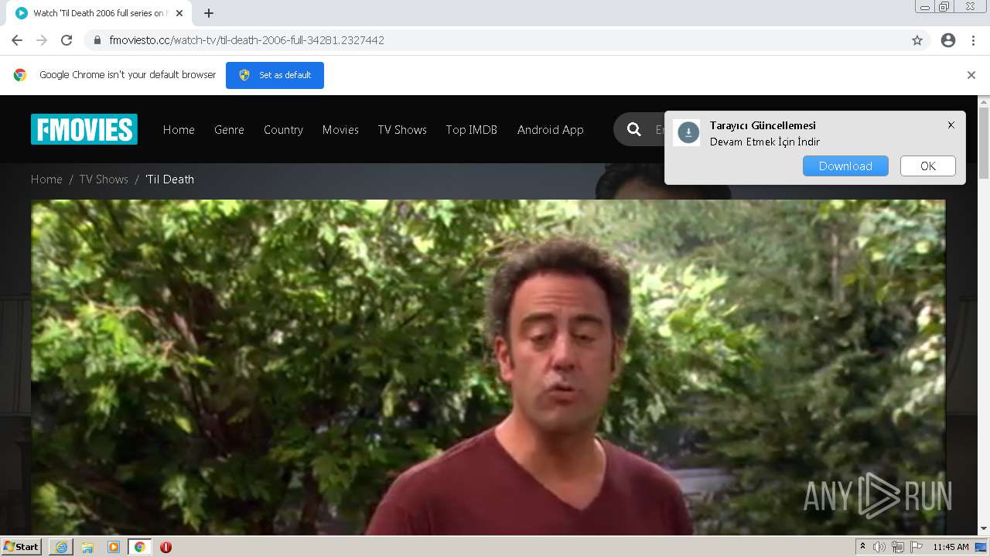
Task: Open Windows Explorer folder in taskbar
Action: point(87,547)
